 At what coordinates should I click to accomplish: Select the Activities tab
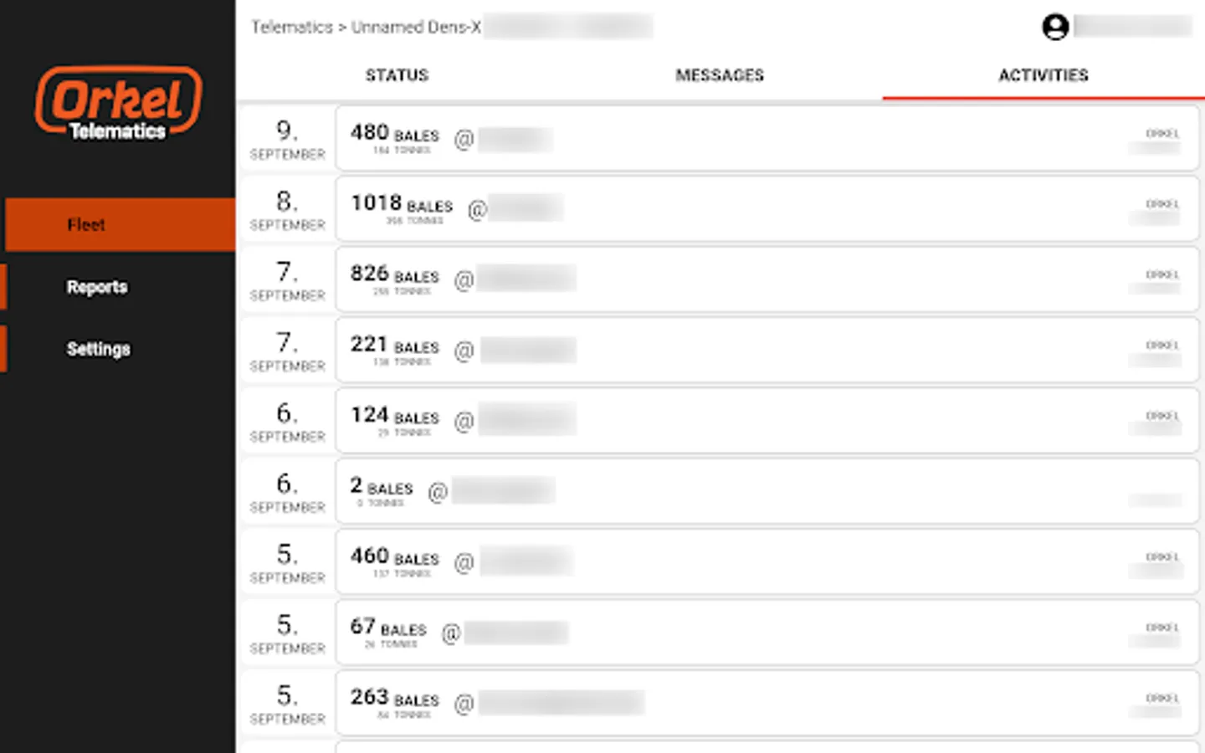pyautogui.click(x=1043, y=75)
